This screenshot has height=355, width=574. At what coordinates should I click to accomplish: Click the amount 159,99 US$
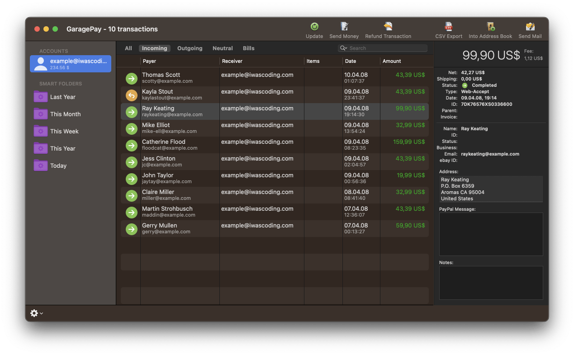click(x=409, y=142)
